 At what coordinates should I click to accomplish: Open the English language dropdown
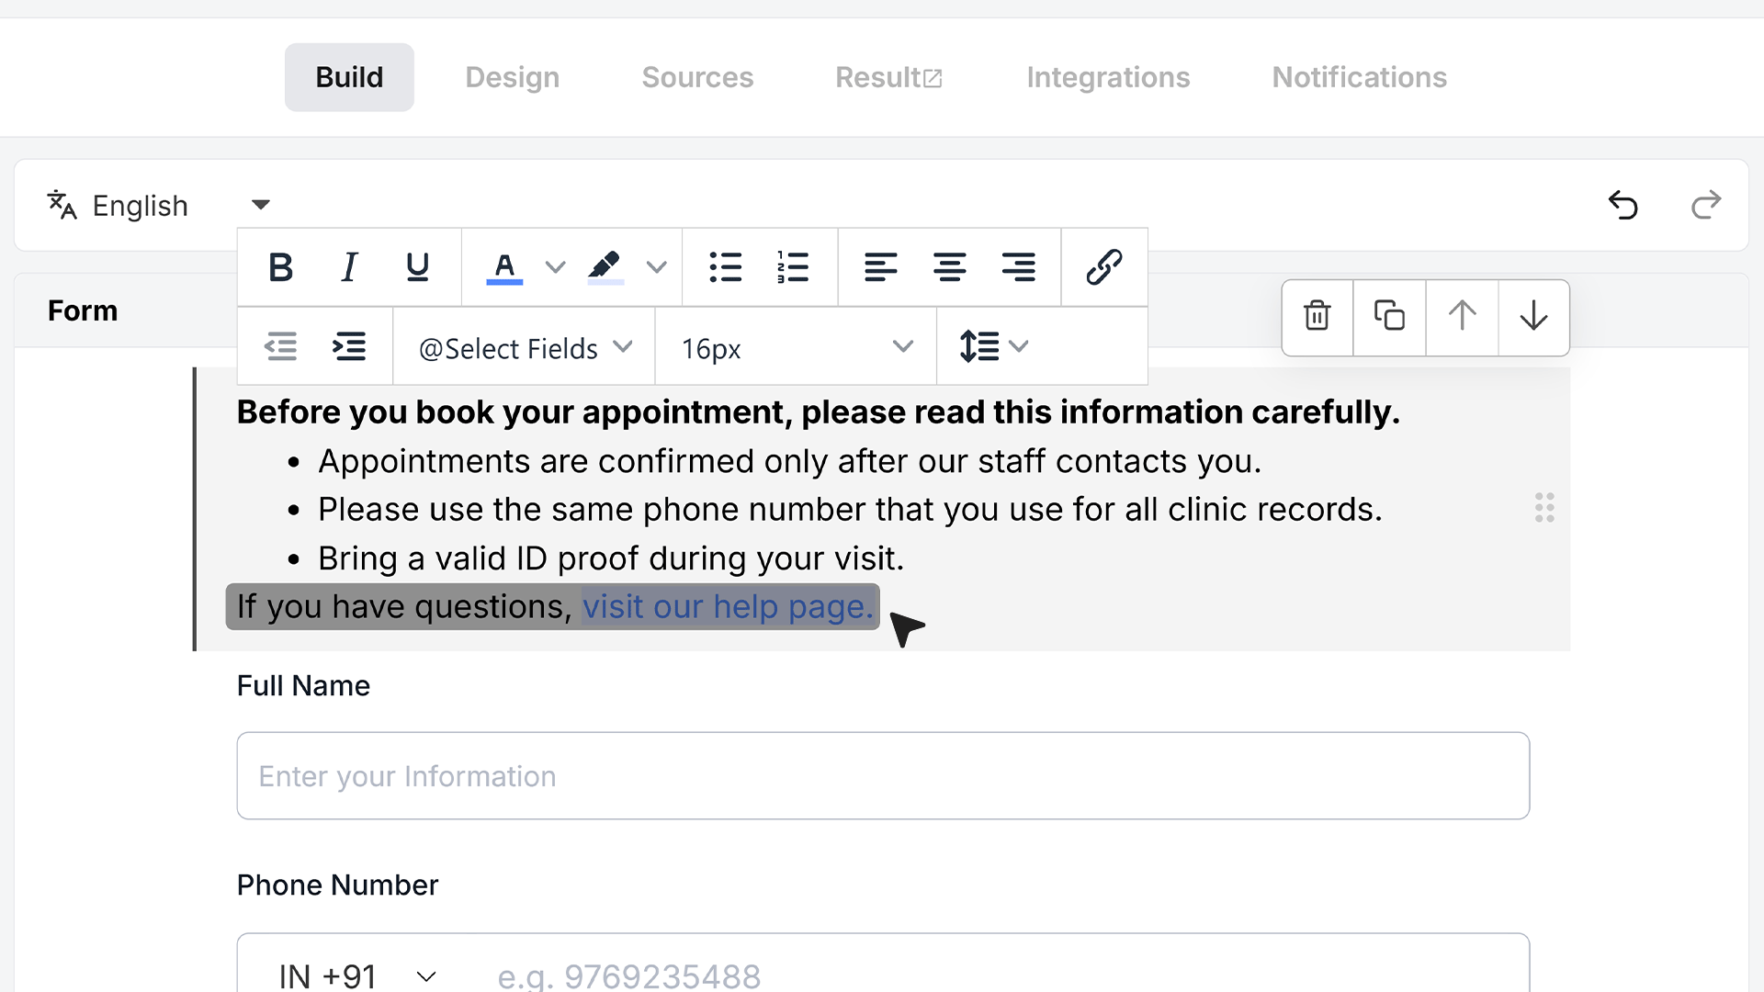pyautogui.click(x=159, y=205)
